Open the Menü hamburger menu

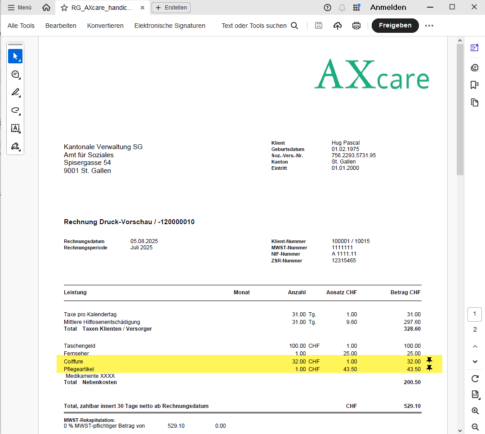tap(20, 8)
